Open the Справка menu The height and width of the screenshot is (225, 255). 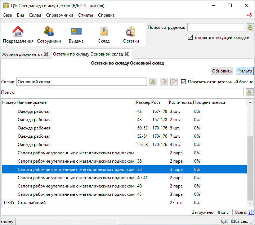pos(106,15)
